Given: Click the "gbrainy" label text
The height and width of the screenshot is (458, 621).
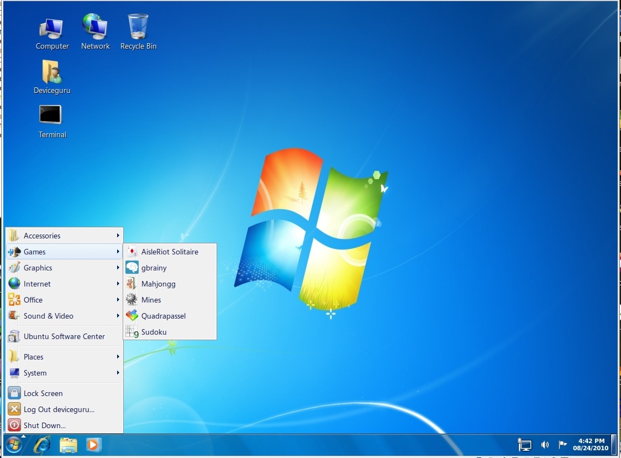Looking at the screenshot, I should pyautogui.click(x=154, y=268).
